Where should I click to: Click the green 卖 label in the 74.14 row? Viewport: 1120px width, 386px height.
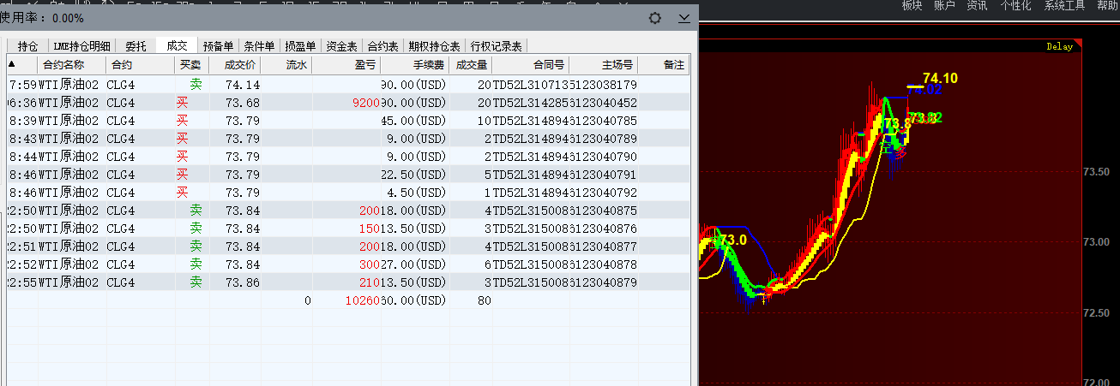(196, 84)
